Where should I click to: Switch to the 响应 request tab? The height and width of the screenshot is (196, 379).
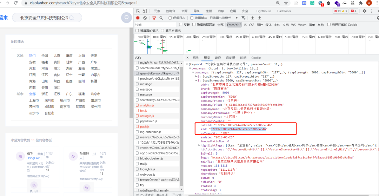coord(218,58)
